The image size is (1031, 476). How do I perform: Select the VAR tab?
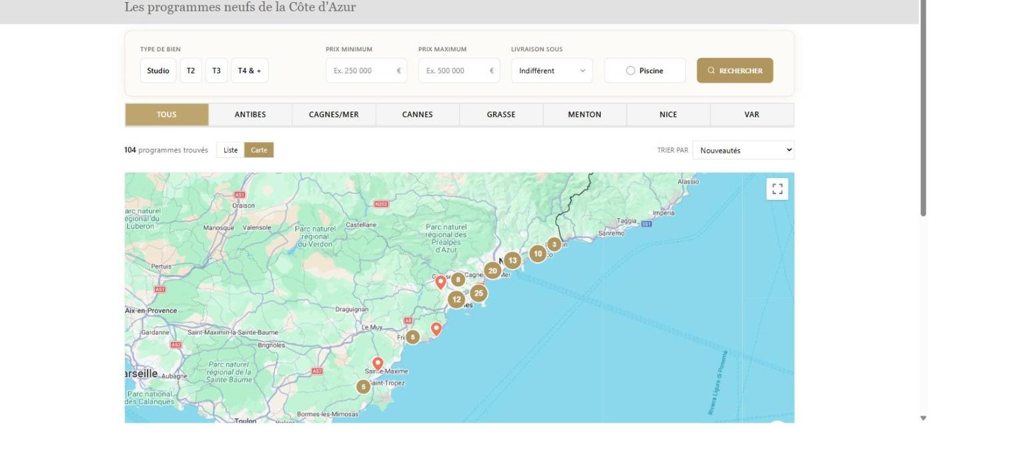pyautogui.click(x=752, y=115)
